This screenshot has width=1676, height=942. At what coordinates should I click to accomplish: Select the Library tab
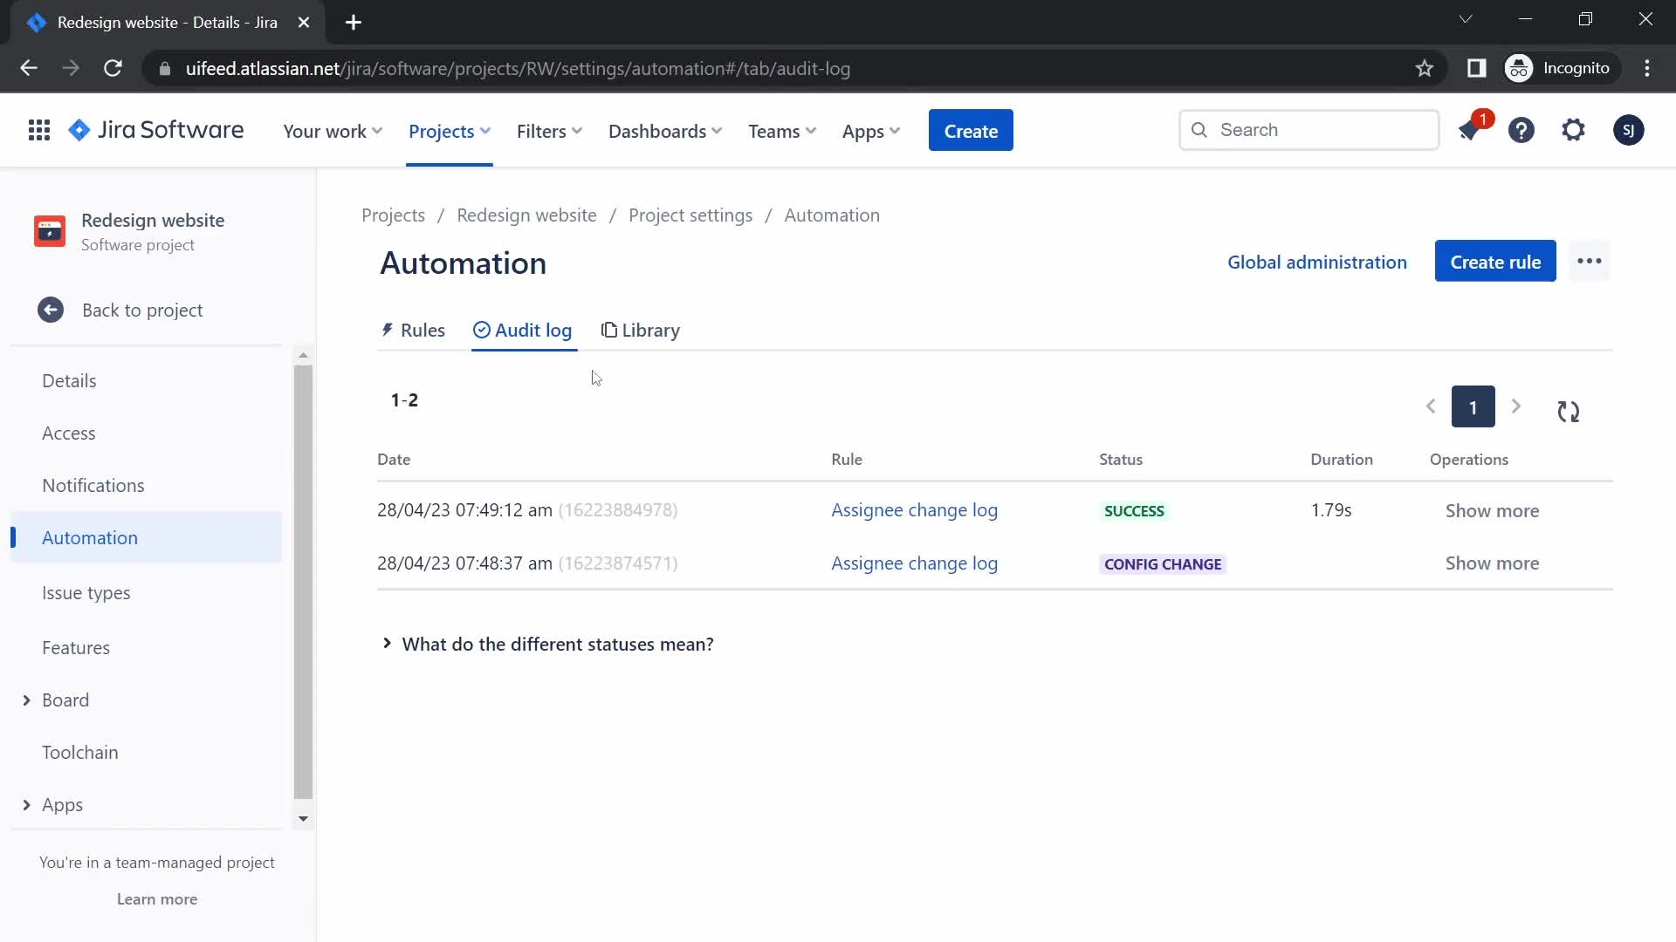[x=642, y=330]
